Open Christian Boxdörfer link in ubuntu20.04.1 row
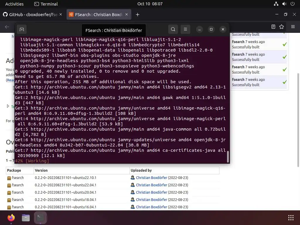 [x=151, y=192]
